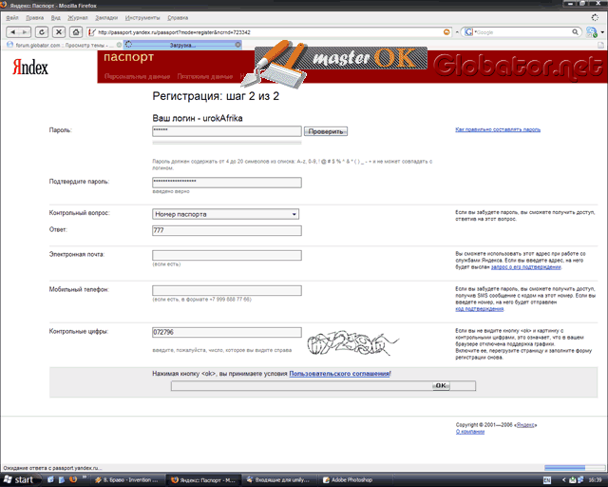Expand the Контрольный вопрос dropdown
The width and height of the screenshot is (608, 487).
(x=225, y=214)
